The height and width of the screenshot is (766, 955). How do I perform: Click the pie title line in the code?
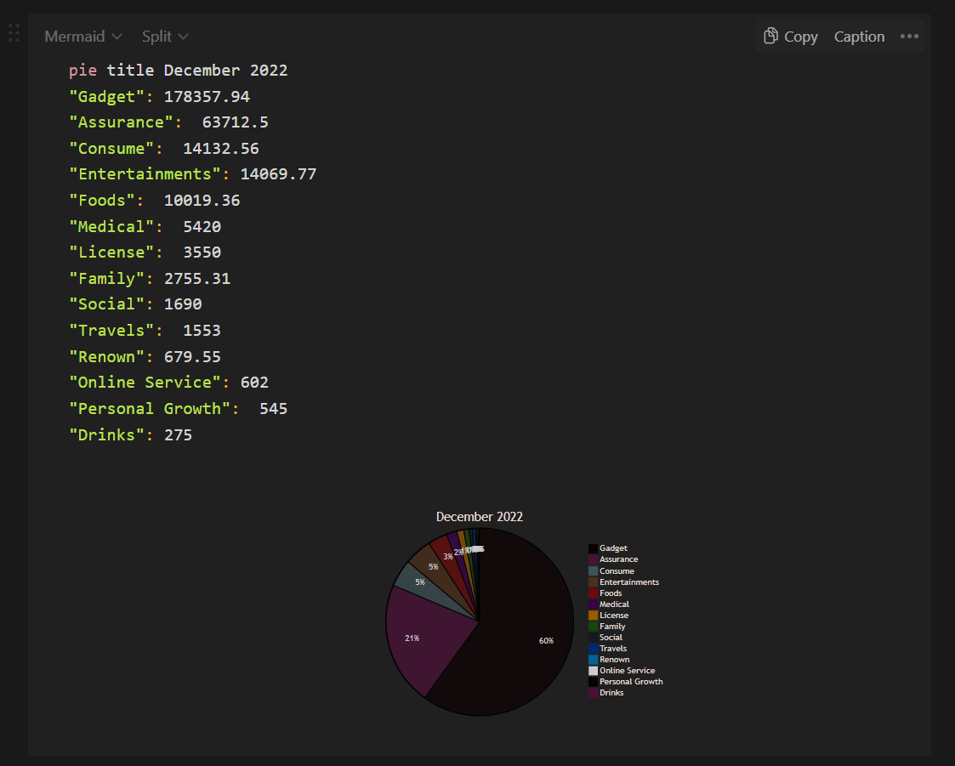click(179, 70)
